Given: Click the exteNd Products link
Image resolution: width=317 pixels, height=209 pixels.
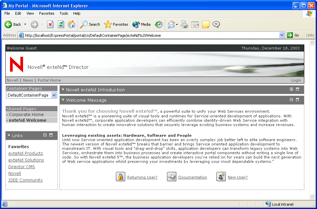Looking at the screenshot, I should 26,153.
